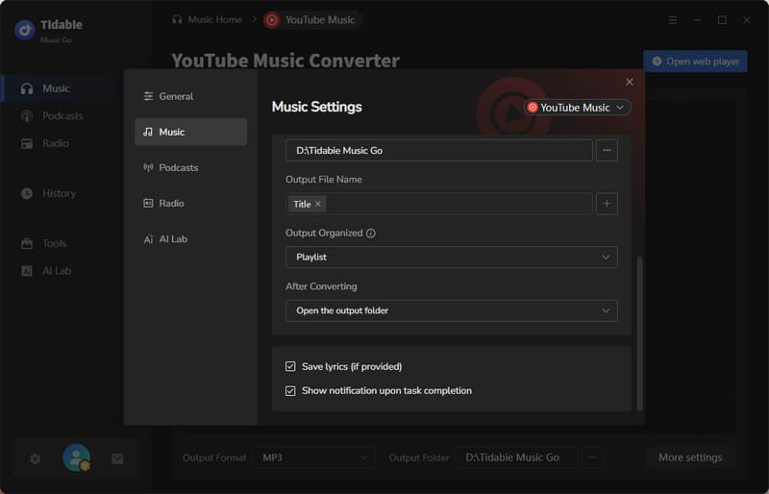
Task: Show Output Organized info tooltip icon
Action: (x=371, y=234)
